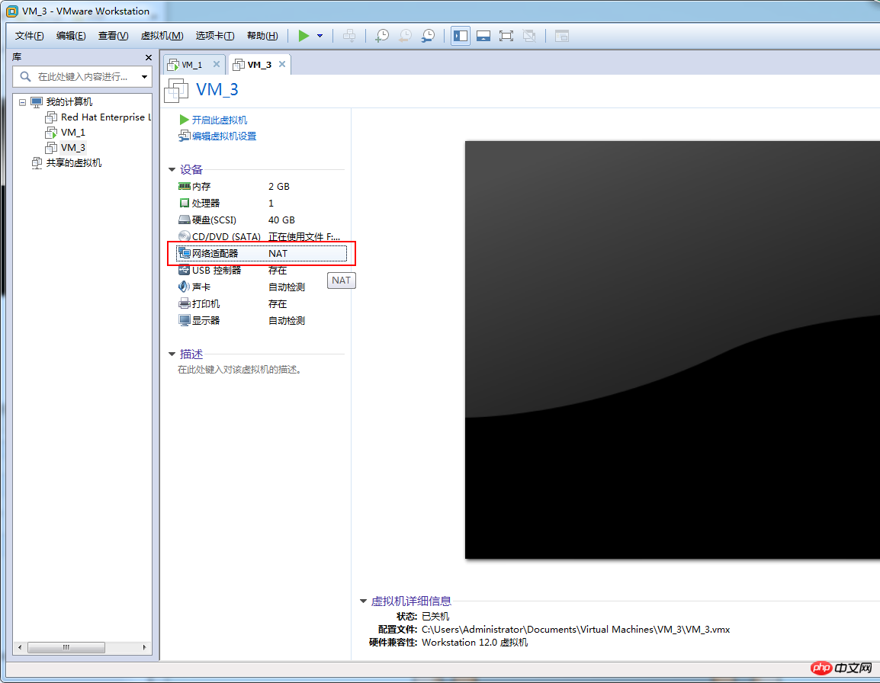Screen dimensions: 880x683
Task: Click the 2 GB memory value
Action: (279, 186)
